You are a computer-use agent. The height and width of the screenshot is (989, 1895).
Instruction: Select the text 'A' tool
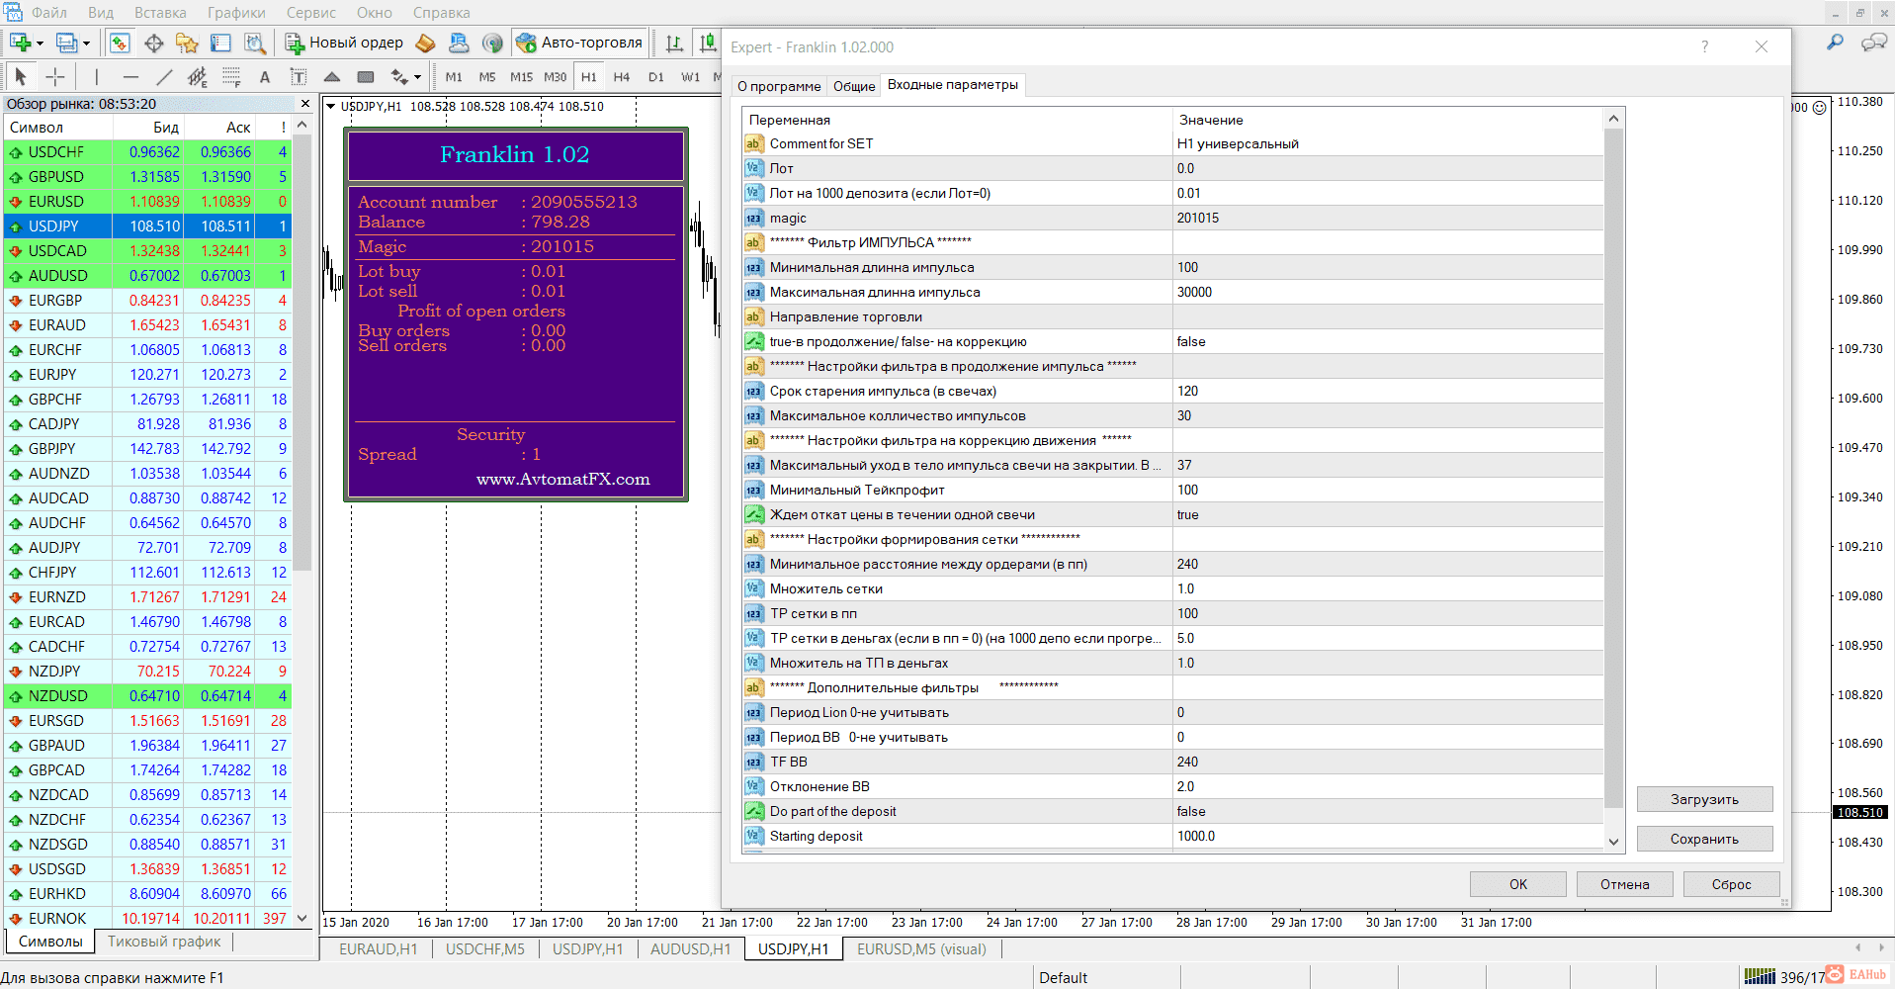click(x=264, y=76)
